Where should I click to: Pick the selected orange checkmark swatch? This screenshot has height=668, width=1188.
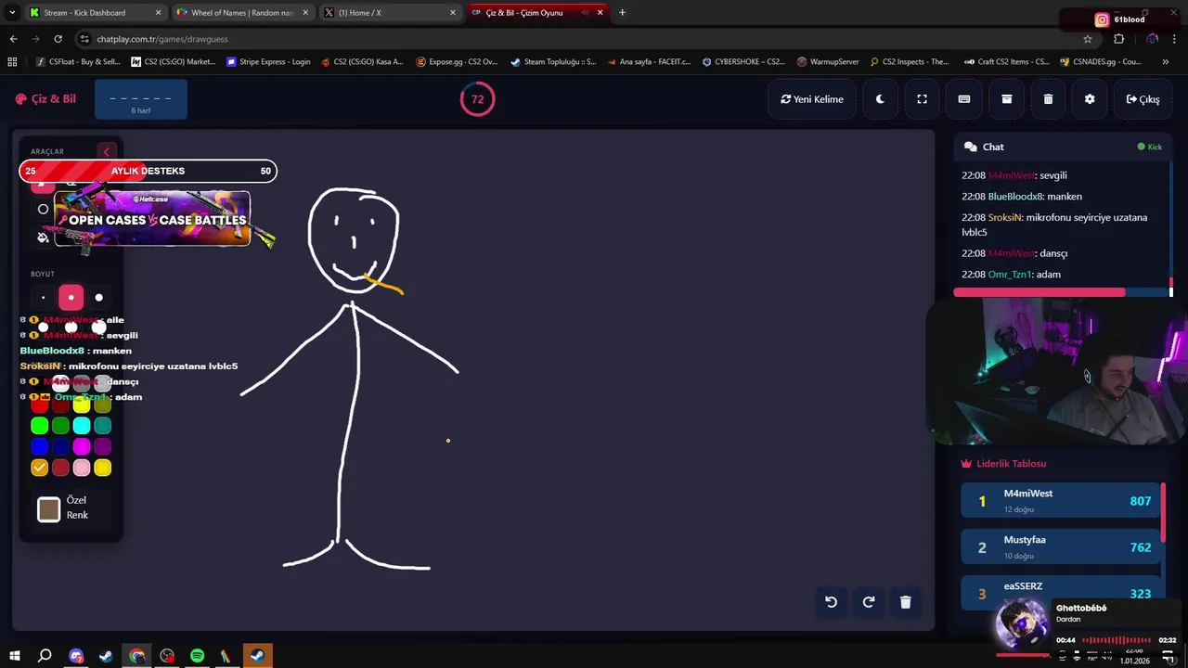[x=39, y=468]
